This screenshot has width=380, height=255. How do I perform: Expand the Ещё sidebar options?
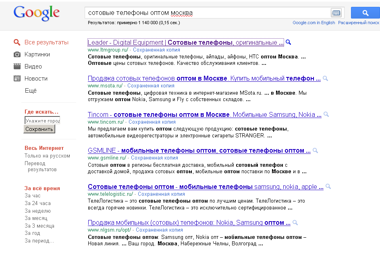[x=31, y=91]
